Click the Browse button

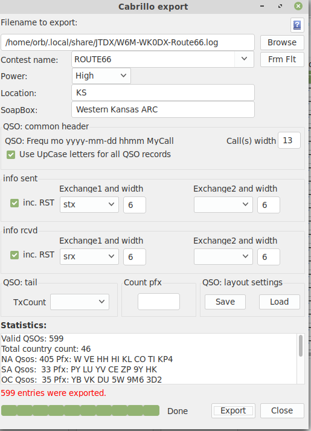[x=282, y=42]
